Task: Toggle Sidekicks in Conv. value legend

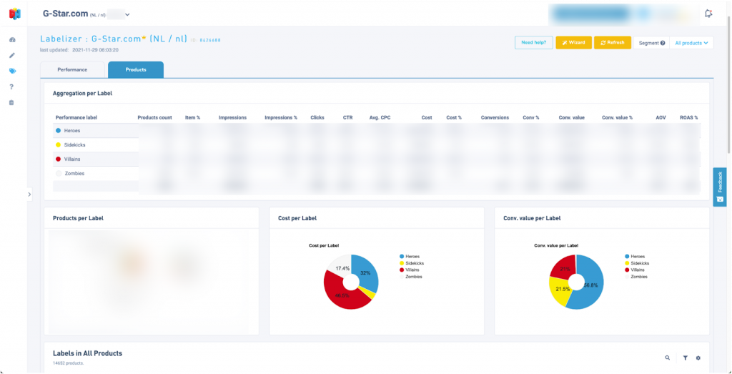Action: click(x=637, y=263)
